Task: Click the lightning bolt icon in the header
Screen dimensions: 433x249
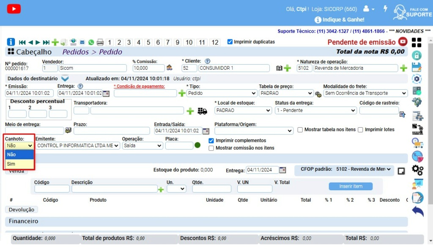Action: click(x=386, y=8)
